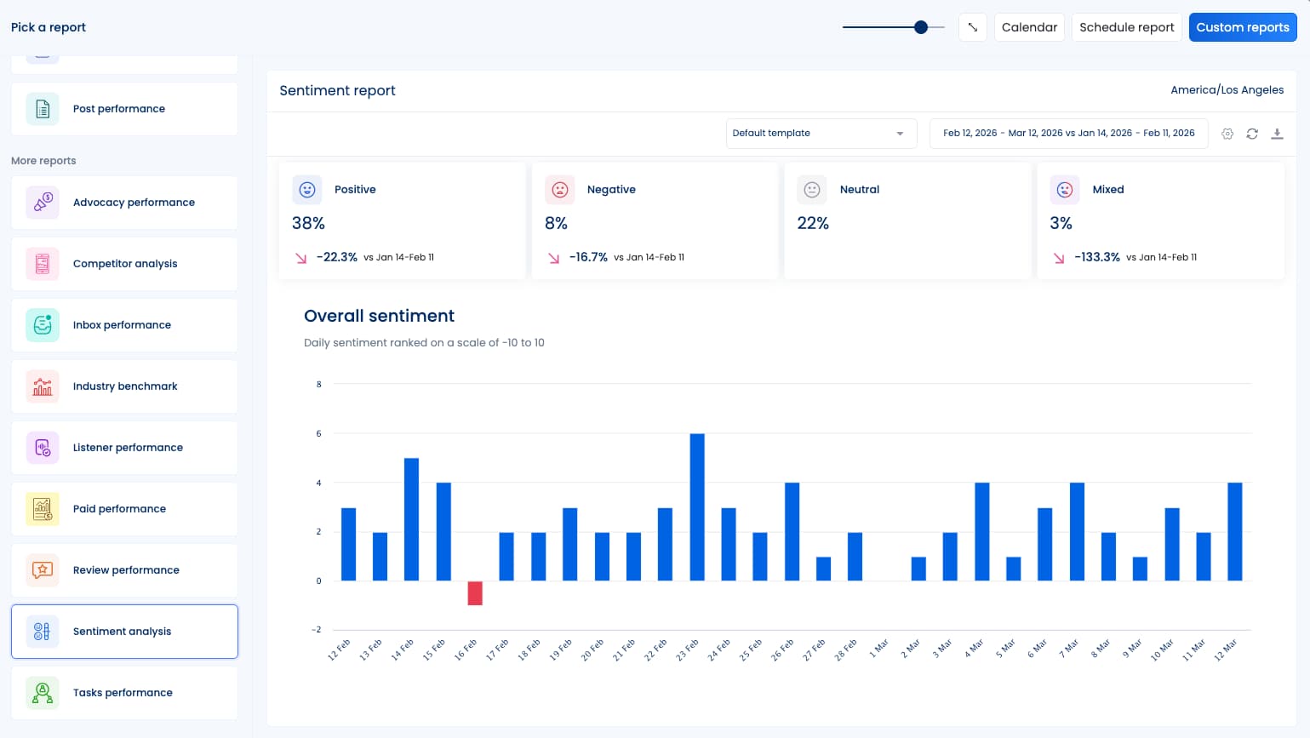This screenshot has height=738, width=1310.
Task: Switch to the Sentiment analysis report
Action: [x=124, y=632]
